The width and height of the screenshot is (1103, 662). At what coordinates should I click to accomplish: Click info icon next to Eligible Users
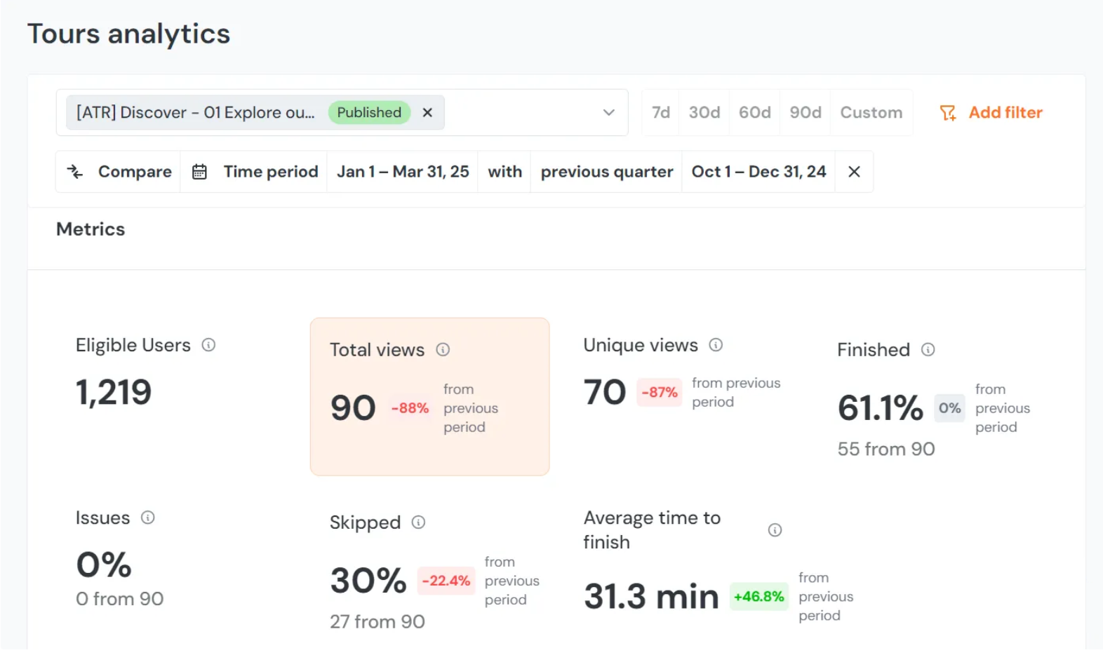208,345
